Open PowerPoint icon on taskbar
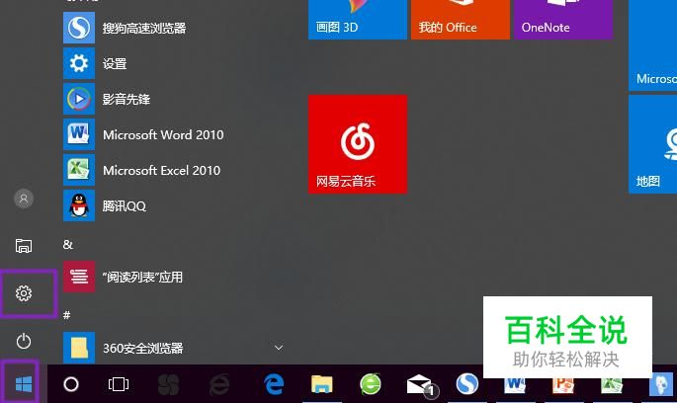Viewport: 677px width, 403px height. click(x=563, y=386)
